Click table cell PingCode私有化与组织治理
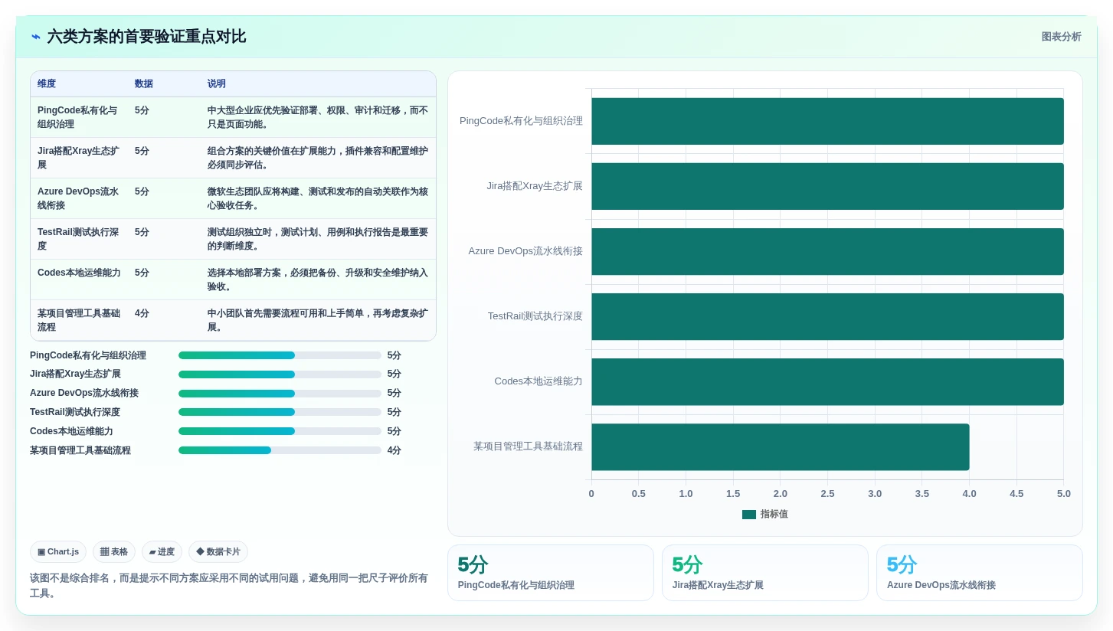The height and width of the screenshot is (631, 1113). click(x=79, y=117)
